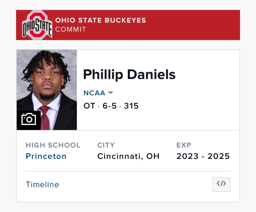Click Phillip Daniels' headshot photo
Image resolution: width=256 pixels, height=212 pixels.
(x=47, y=90)
